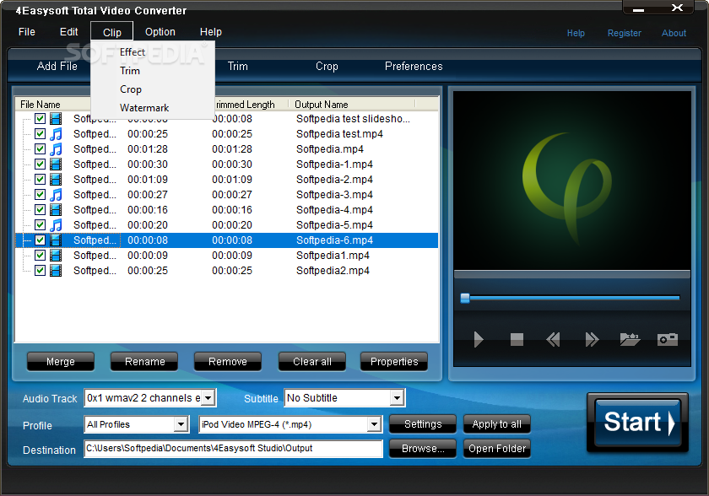Click film icon of Softpedia test slideshow row

(x=56, y=119)
